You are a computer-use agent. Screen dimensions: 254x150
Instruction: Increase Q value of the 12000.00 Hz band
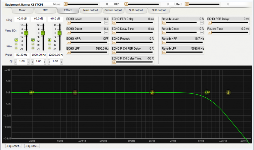pyautogui.click(x=62, y=62)
